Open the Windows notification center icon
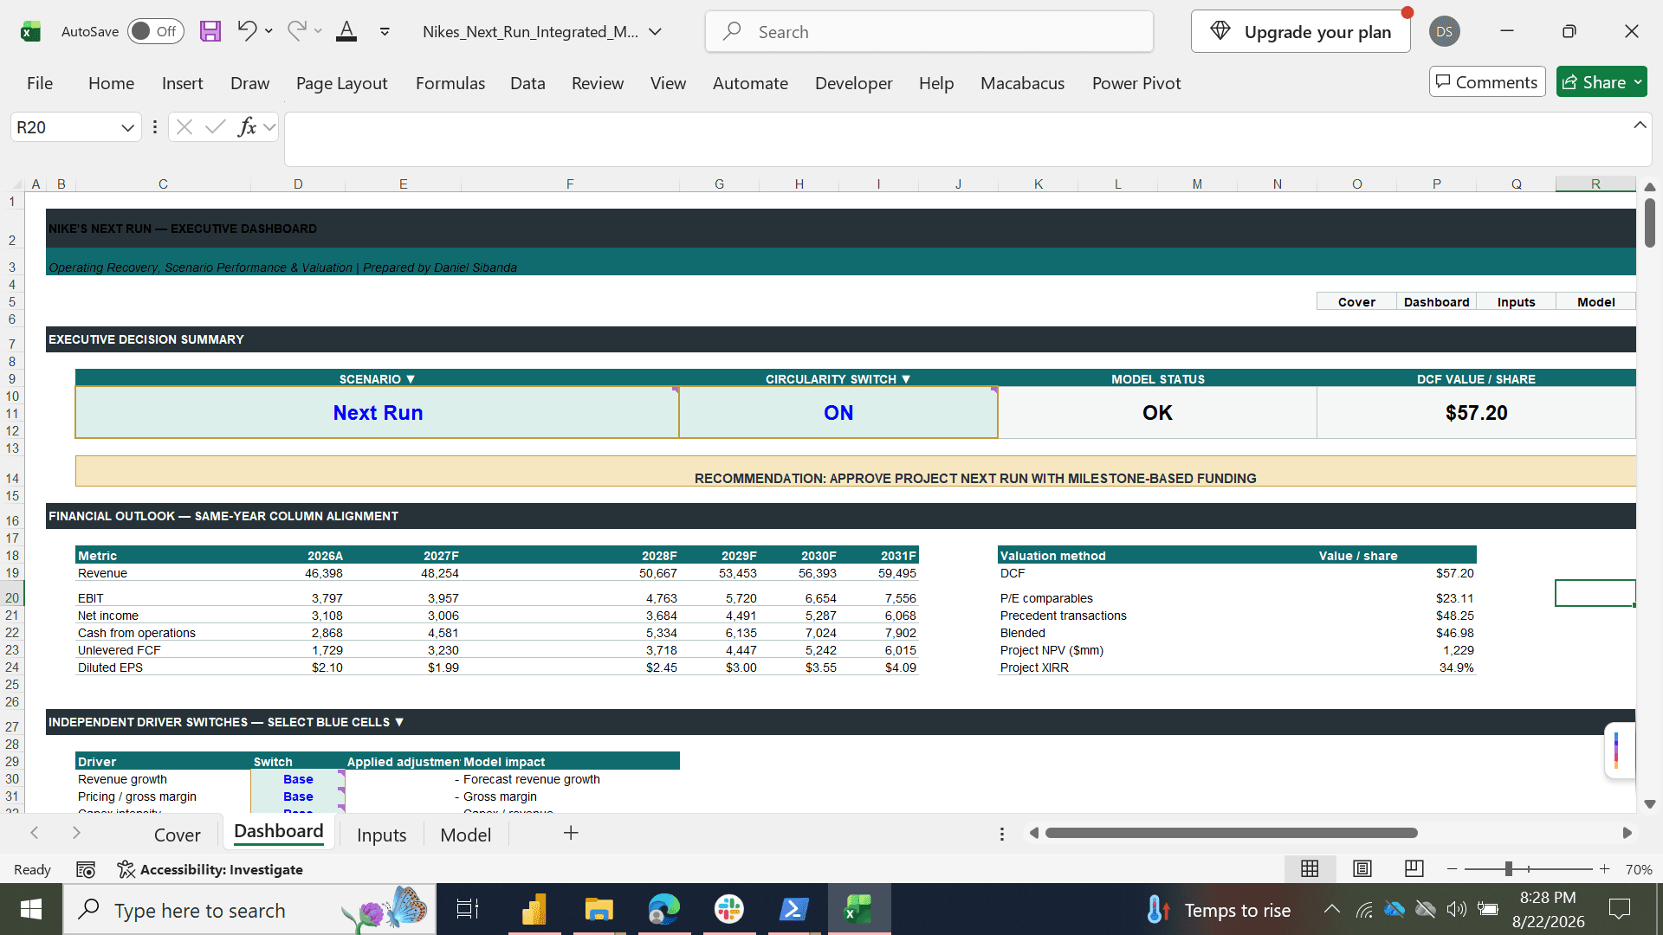The image size is (1663, 935). pyautogui.click(x=1619, y=909)
